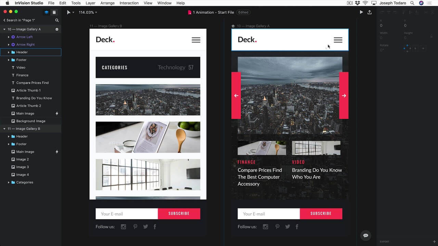Click the hamburger menu in Gallery B artboard
Screen dimensions: 438x246
196,40
